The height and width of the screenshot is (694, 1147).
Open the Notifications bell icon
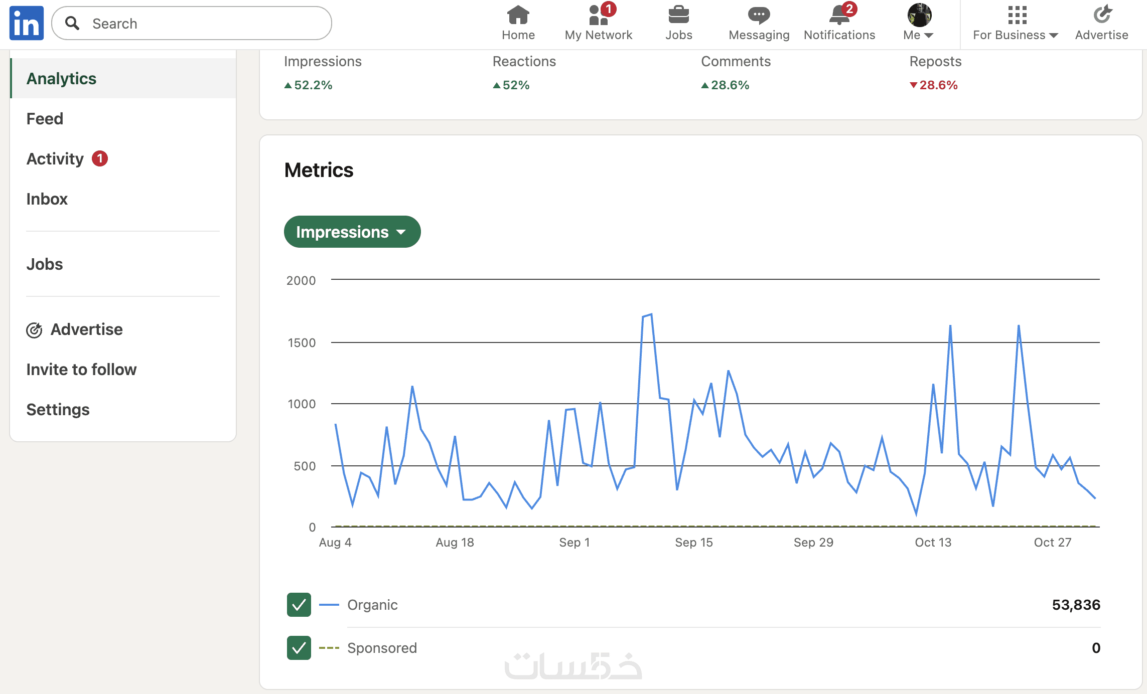point(839,16)
